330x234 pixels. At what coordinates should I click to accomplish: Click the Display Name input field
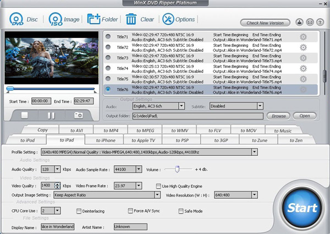[57, 227]
